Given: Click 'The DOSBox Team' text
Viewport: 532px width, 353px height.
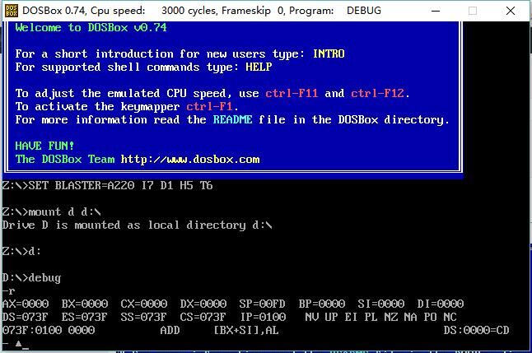Looking at the screenshot, I should (x=65, y=159).
